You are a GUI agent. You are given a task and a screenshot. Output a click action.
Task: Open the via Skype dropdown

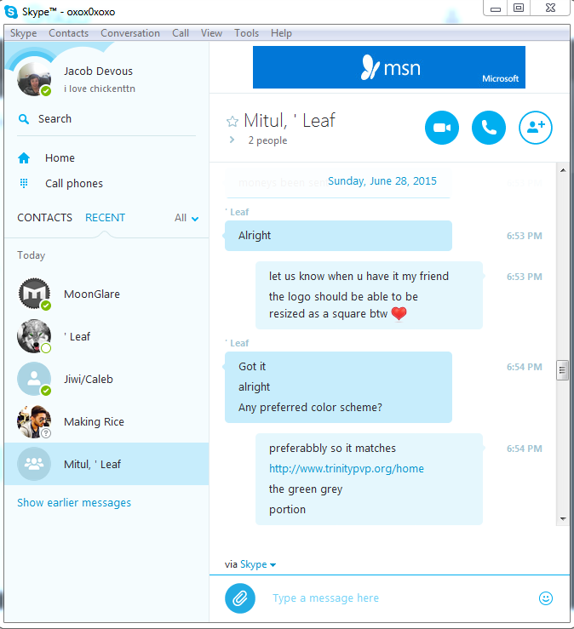click(x=258, y=564)
